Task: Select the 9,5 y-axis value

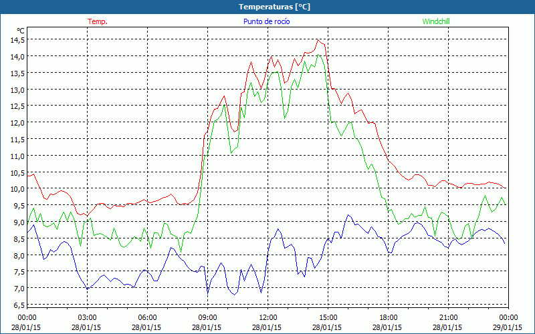Action: click(20, 206)
